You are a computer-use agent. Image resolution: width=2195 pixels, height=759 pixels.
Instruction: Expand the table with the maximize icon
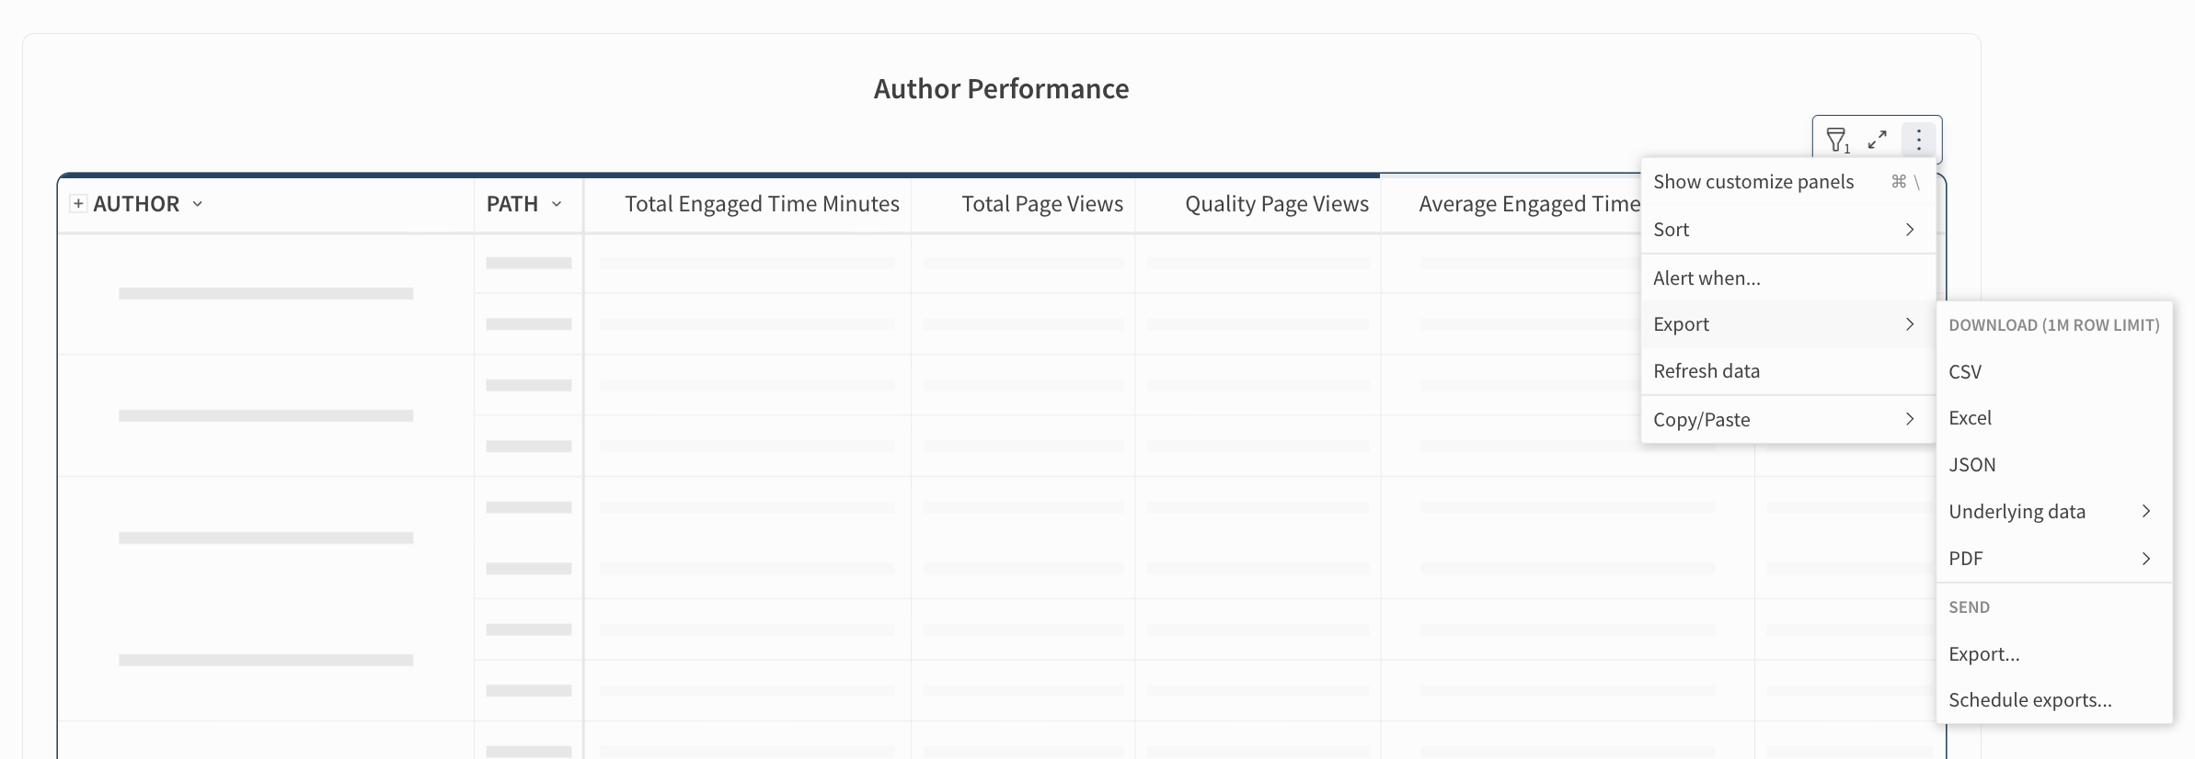(x=1878, y=140)
